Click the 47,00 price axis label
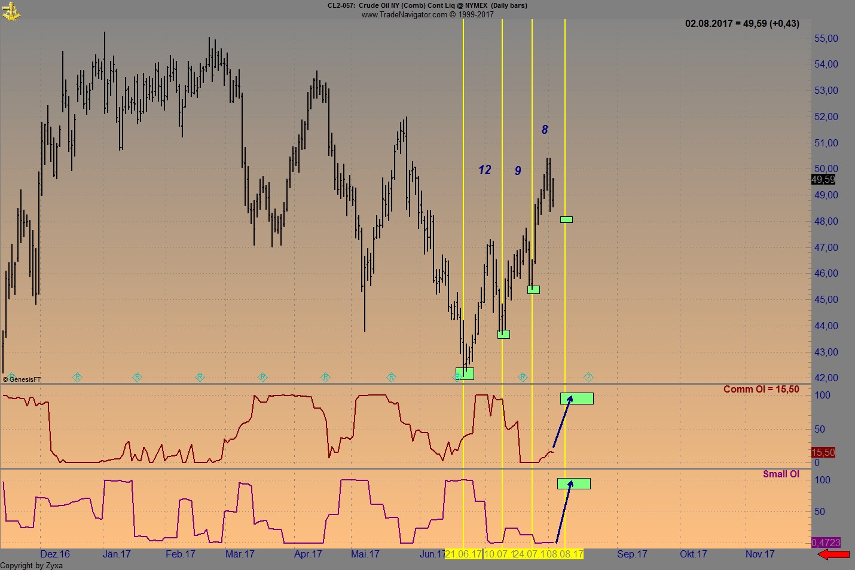This screenshot has width=855, height=570. (826, 247)
